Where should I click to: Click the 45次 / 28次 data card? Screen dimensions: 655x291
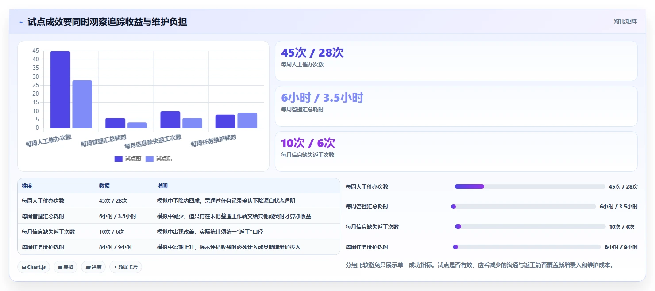pos(456,61)
